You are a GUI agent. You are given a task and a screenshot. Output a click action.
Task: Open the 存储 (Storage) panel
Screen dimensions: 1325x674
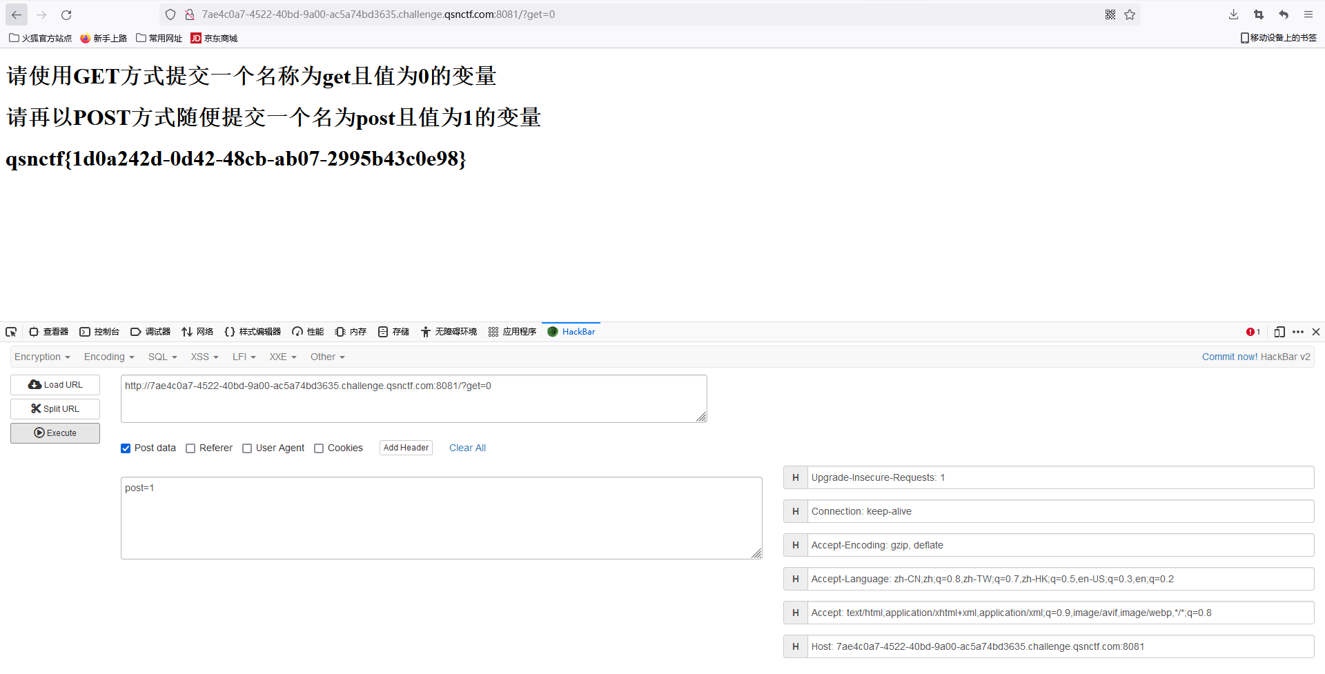[x=393, y=332]
